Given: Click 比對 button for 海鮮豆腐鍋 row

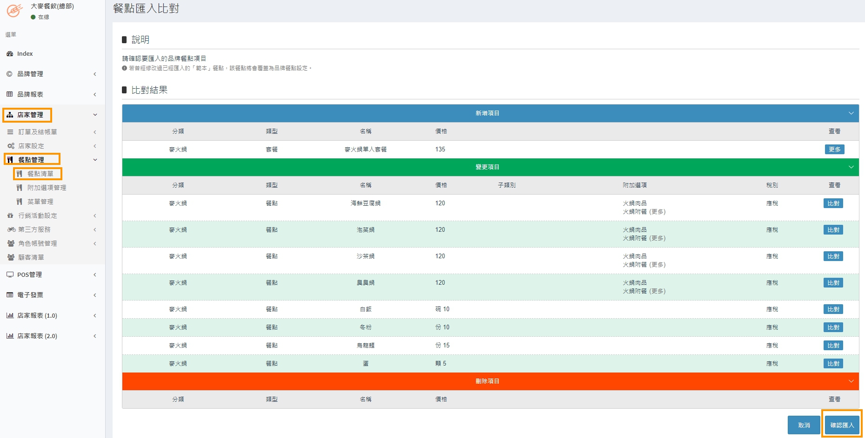Looking at the screenshot, I should point(833,203).
